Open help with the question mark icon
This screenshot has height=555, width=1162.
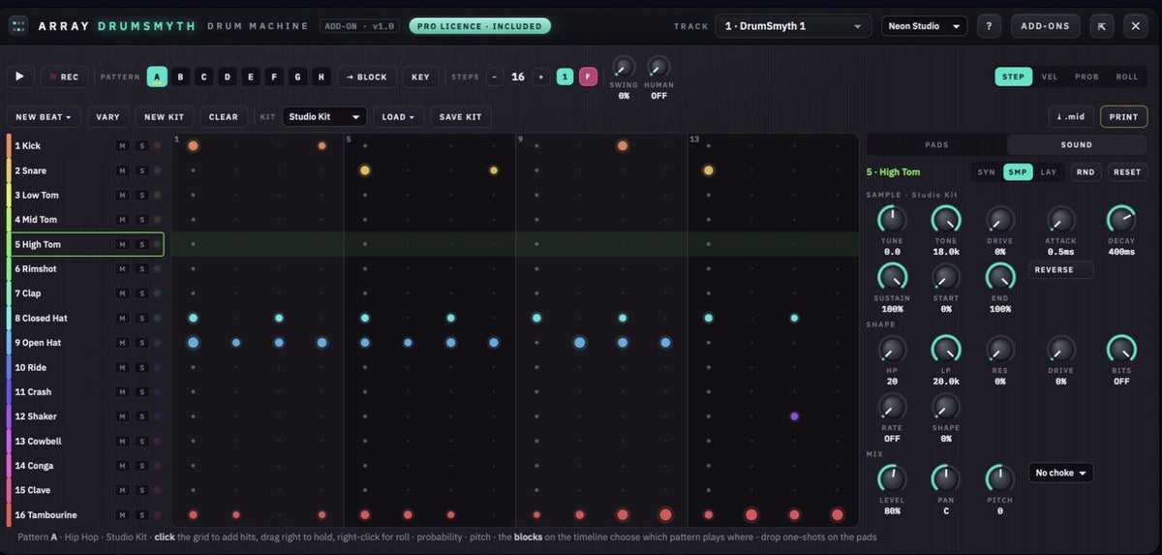pyautogui.click(x=988, y=26)
